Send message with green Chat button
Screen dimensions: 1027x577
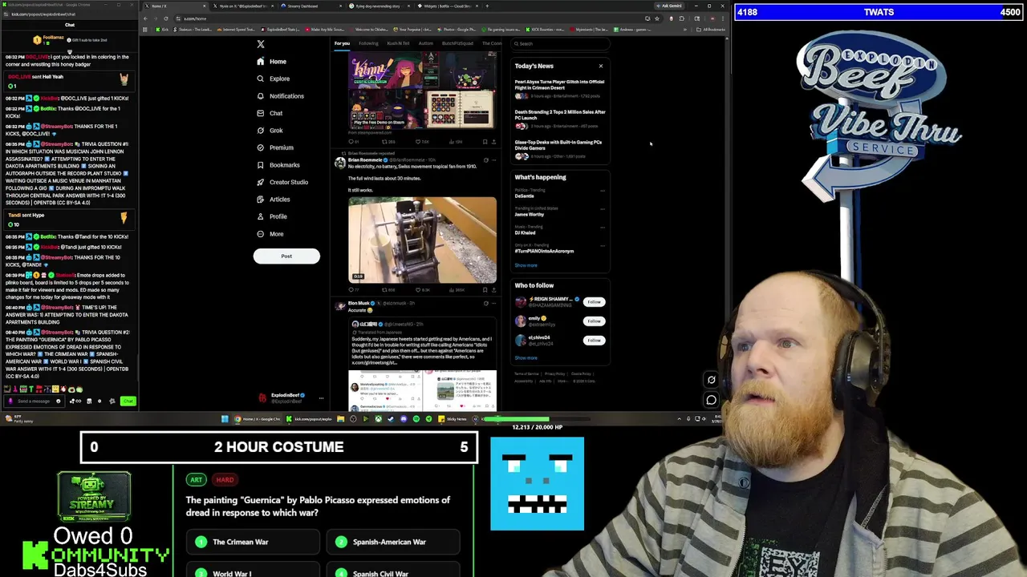[128, 401]
